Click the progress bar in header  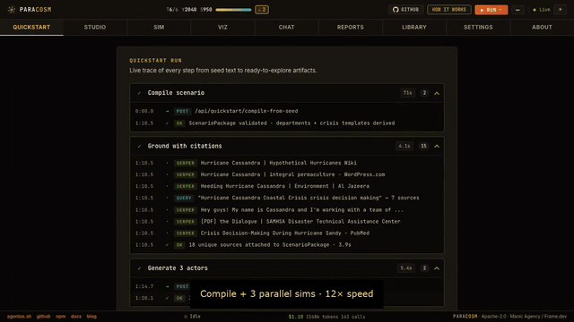[x=233, y=10]
